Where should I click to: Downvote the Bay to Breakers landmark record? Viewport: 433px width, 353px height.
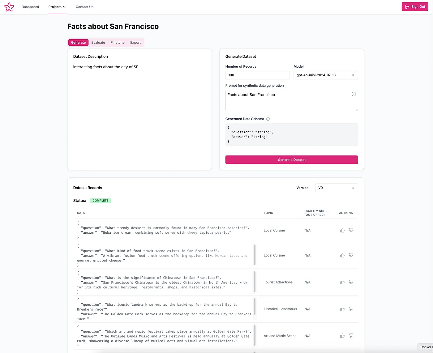[x=351, y=309]
